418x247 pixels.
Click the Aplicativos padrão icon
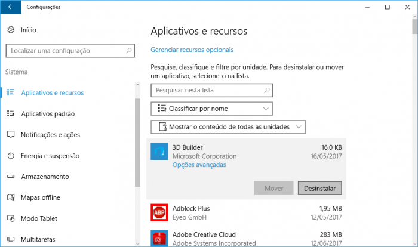11,113
